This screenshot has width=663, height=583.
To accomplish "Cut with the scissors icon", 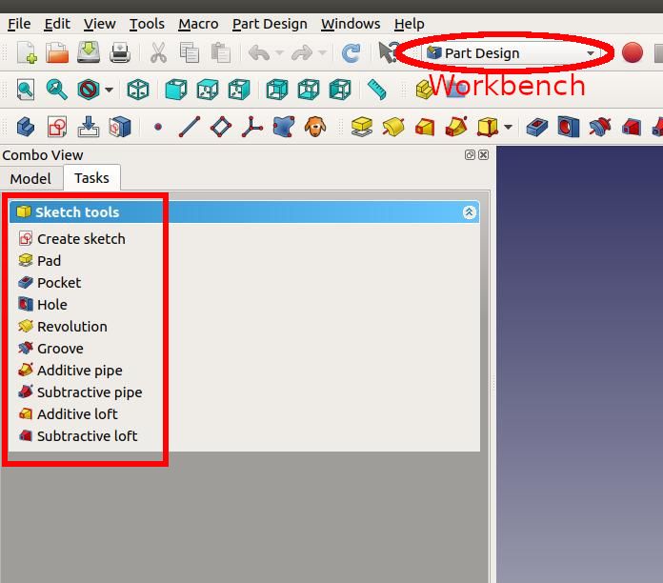I will (158, 52).
